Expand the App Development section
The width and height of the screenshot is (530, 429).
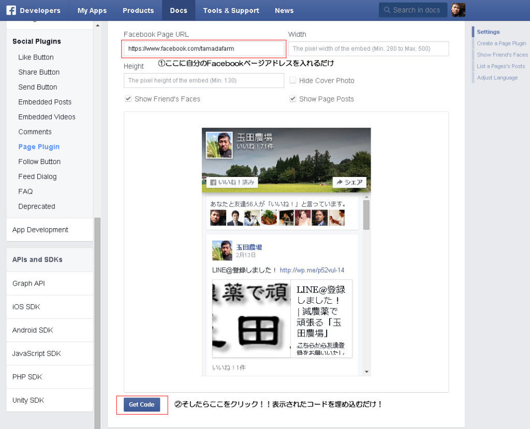40,230
